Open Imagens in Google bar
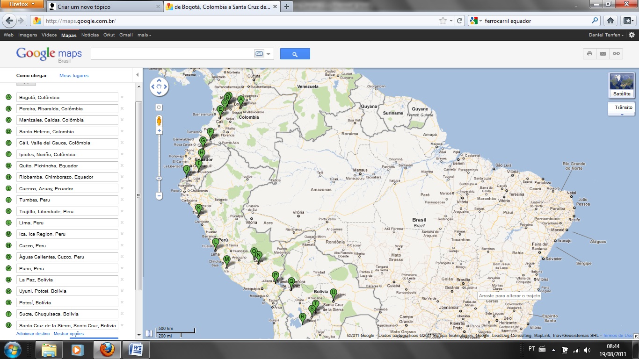 point(28,35)
